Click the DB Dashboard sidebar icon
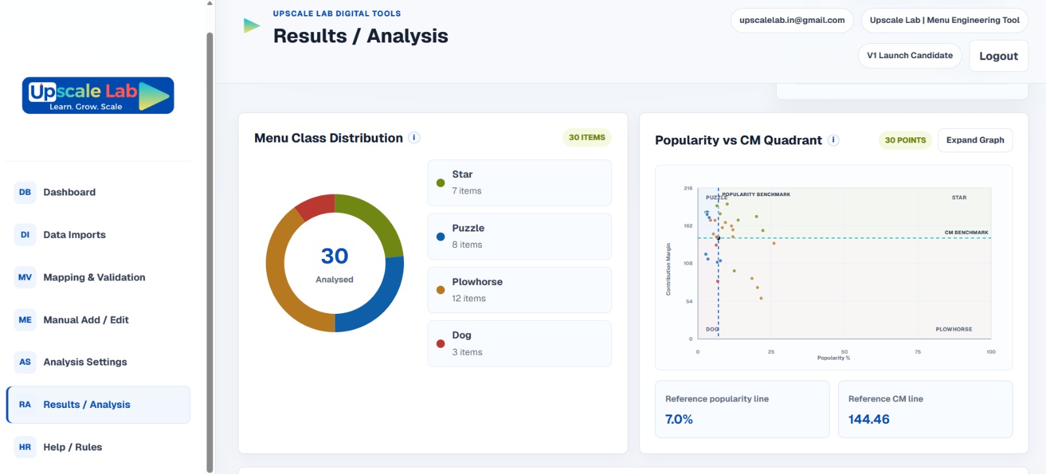Image resolution: width=1046 pixels, height=474 pixels. (x=25, y=192)
